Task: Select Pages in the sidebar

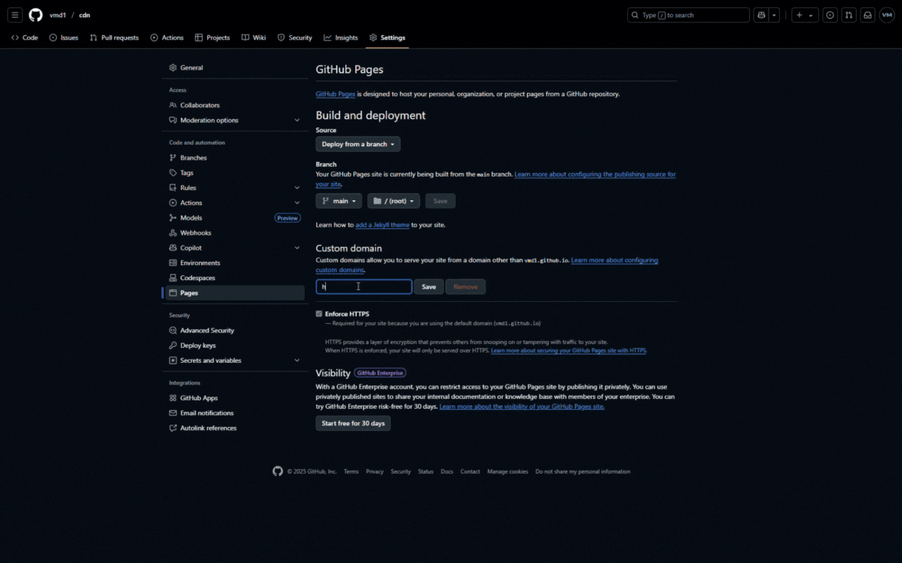Action: point(235,292)
